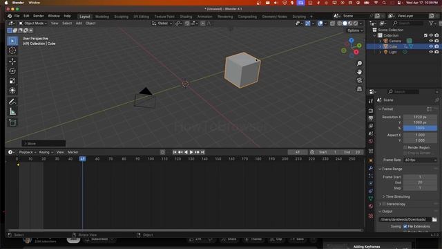Screen dimensions: 442x249
Task: Select solid viewport shading mode
Action: point(345,24)
